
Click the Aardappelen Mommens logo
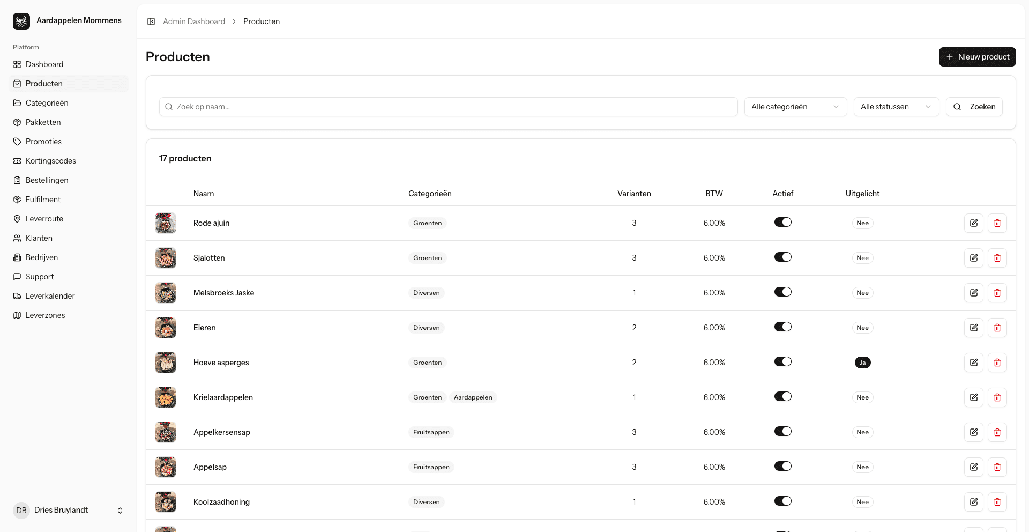click(x=21, y=21)
